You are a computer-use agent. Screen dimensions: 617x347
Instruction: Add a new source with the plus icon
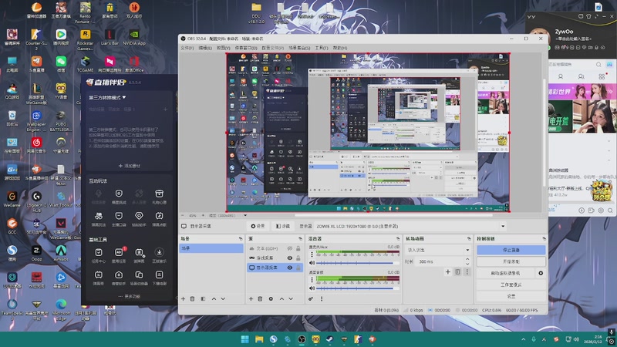[250, 298]
